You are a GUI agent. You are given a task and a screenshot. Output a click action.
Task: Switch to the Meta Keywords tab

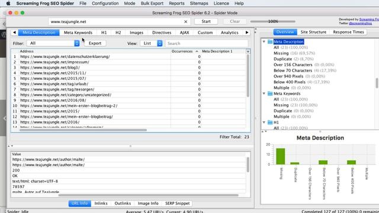pos(78,33)
